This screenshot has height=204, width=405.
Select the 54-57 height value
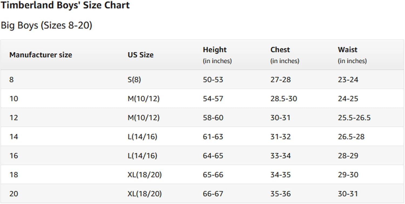click(213, 99)
